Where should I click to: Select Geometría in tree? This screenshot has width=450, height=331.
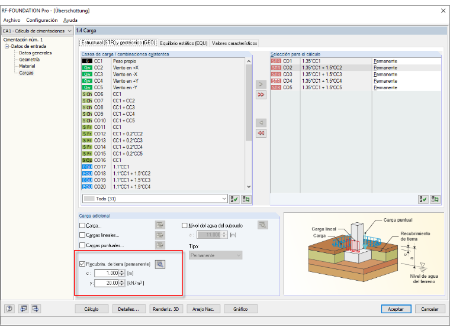click(x=29, y=59)
